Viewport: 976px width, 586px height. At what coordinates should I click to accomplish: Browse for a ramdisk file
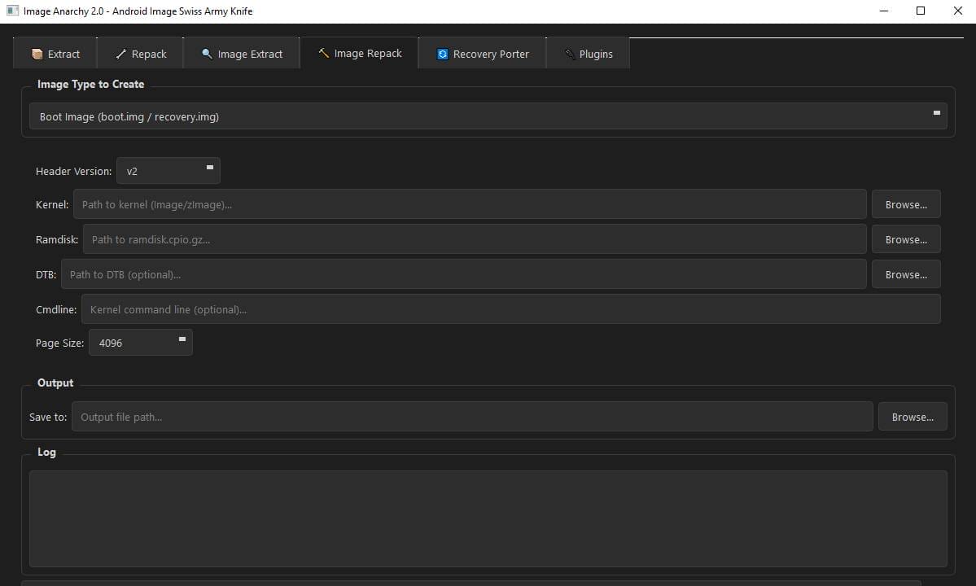pyautogui.click(x=905, y=238)
